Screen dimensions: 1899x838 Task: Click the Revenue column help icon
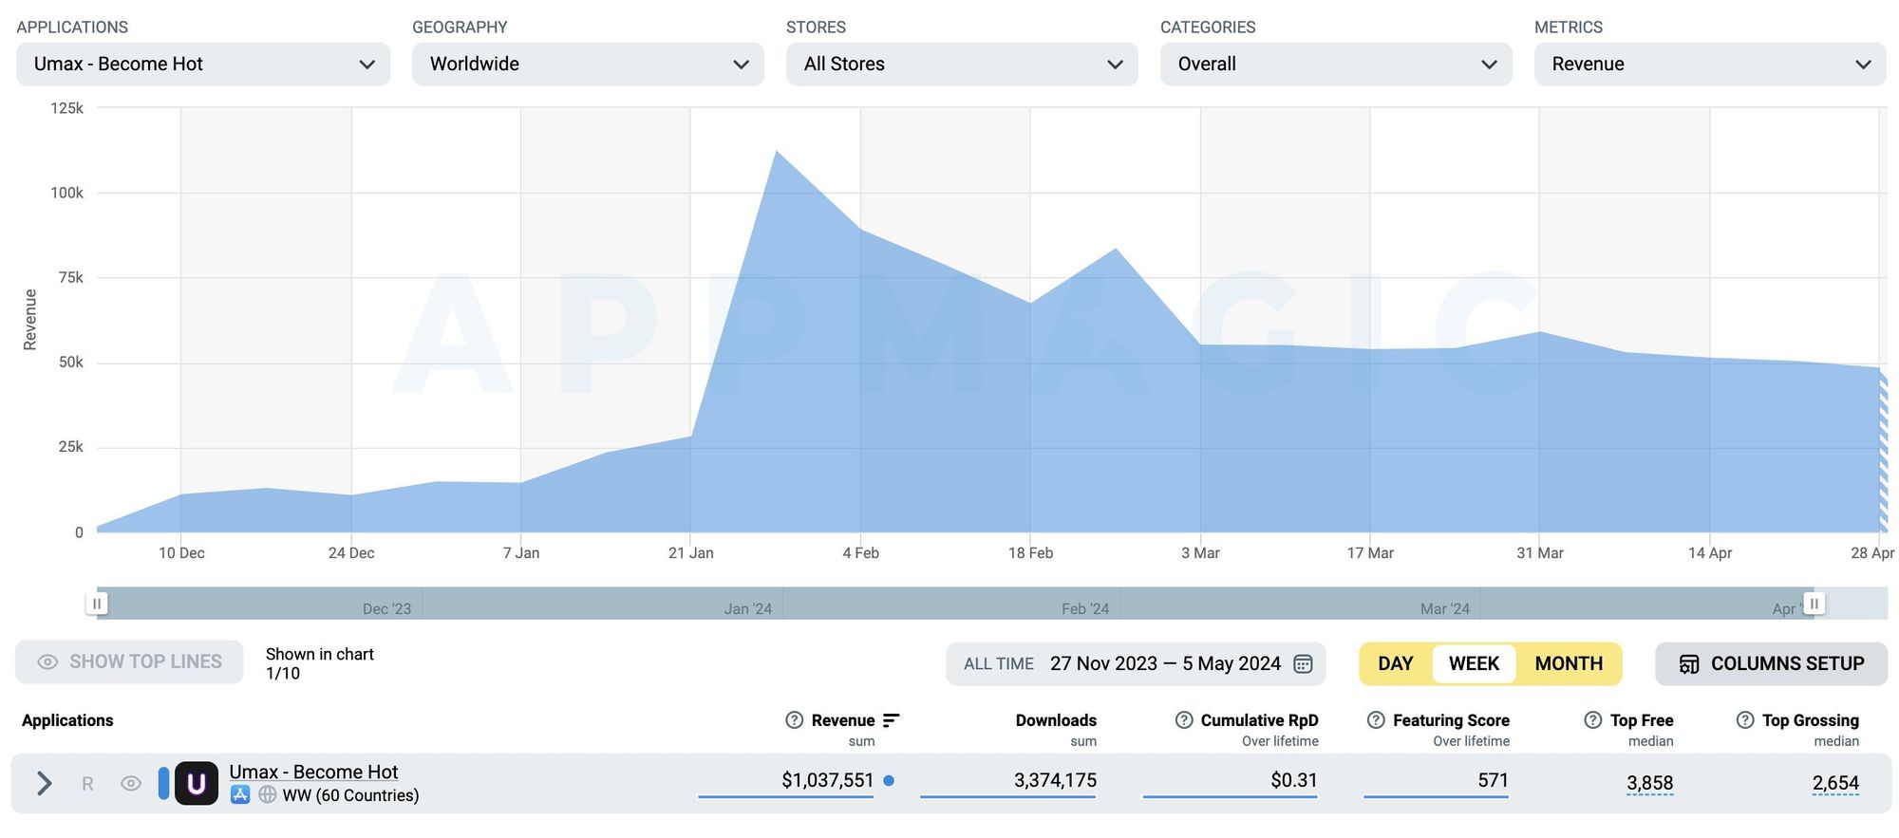point(795,720)
